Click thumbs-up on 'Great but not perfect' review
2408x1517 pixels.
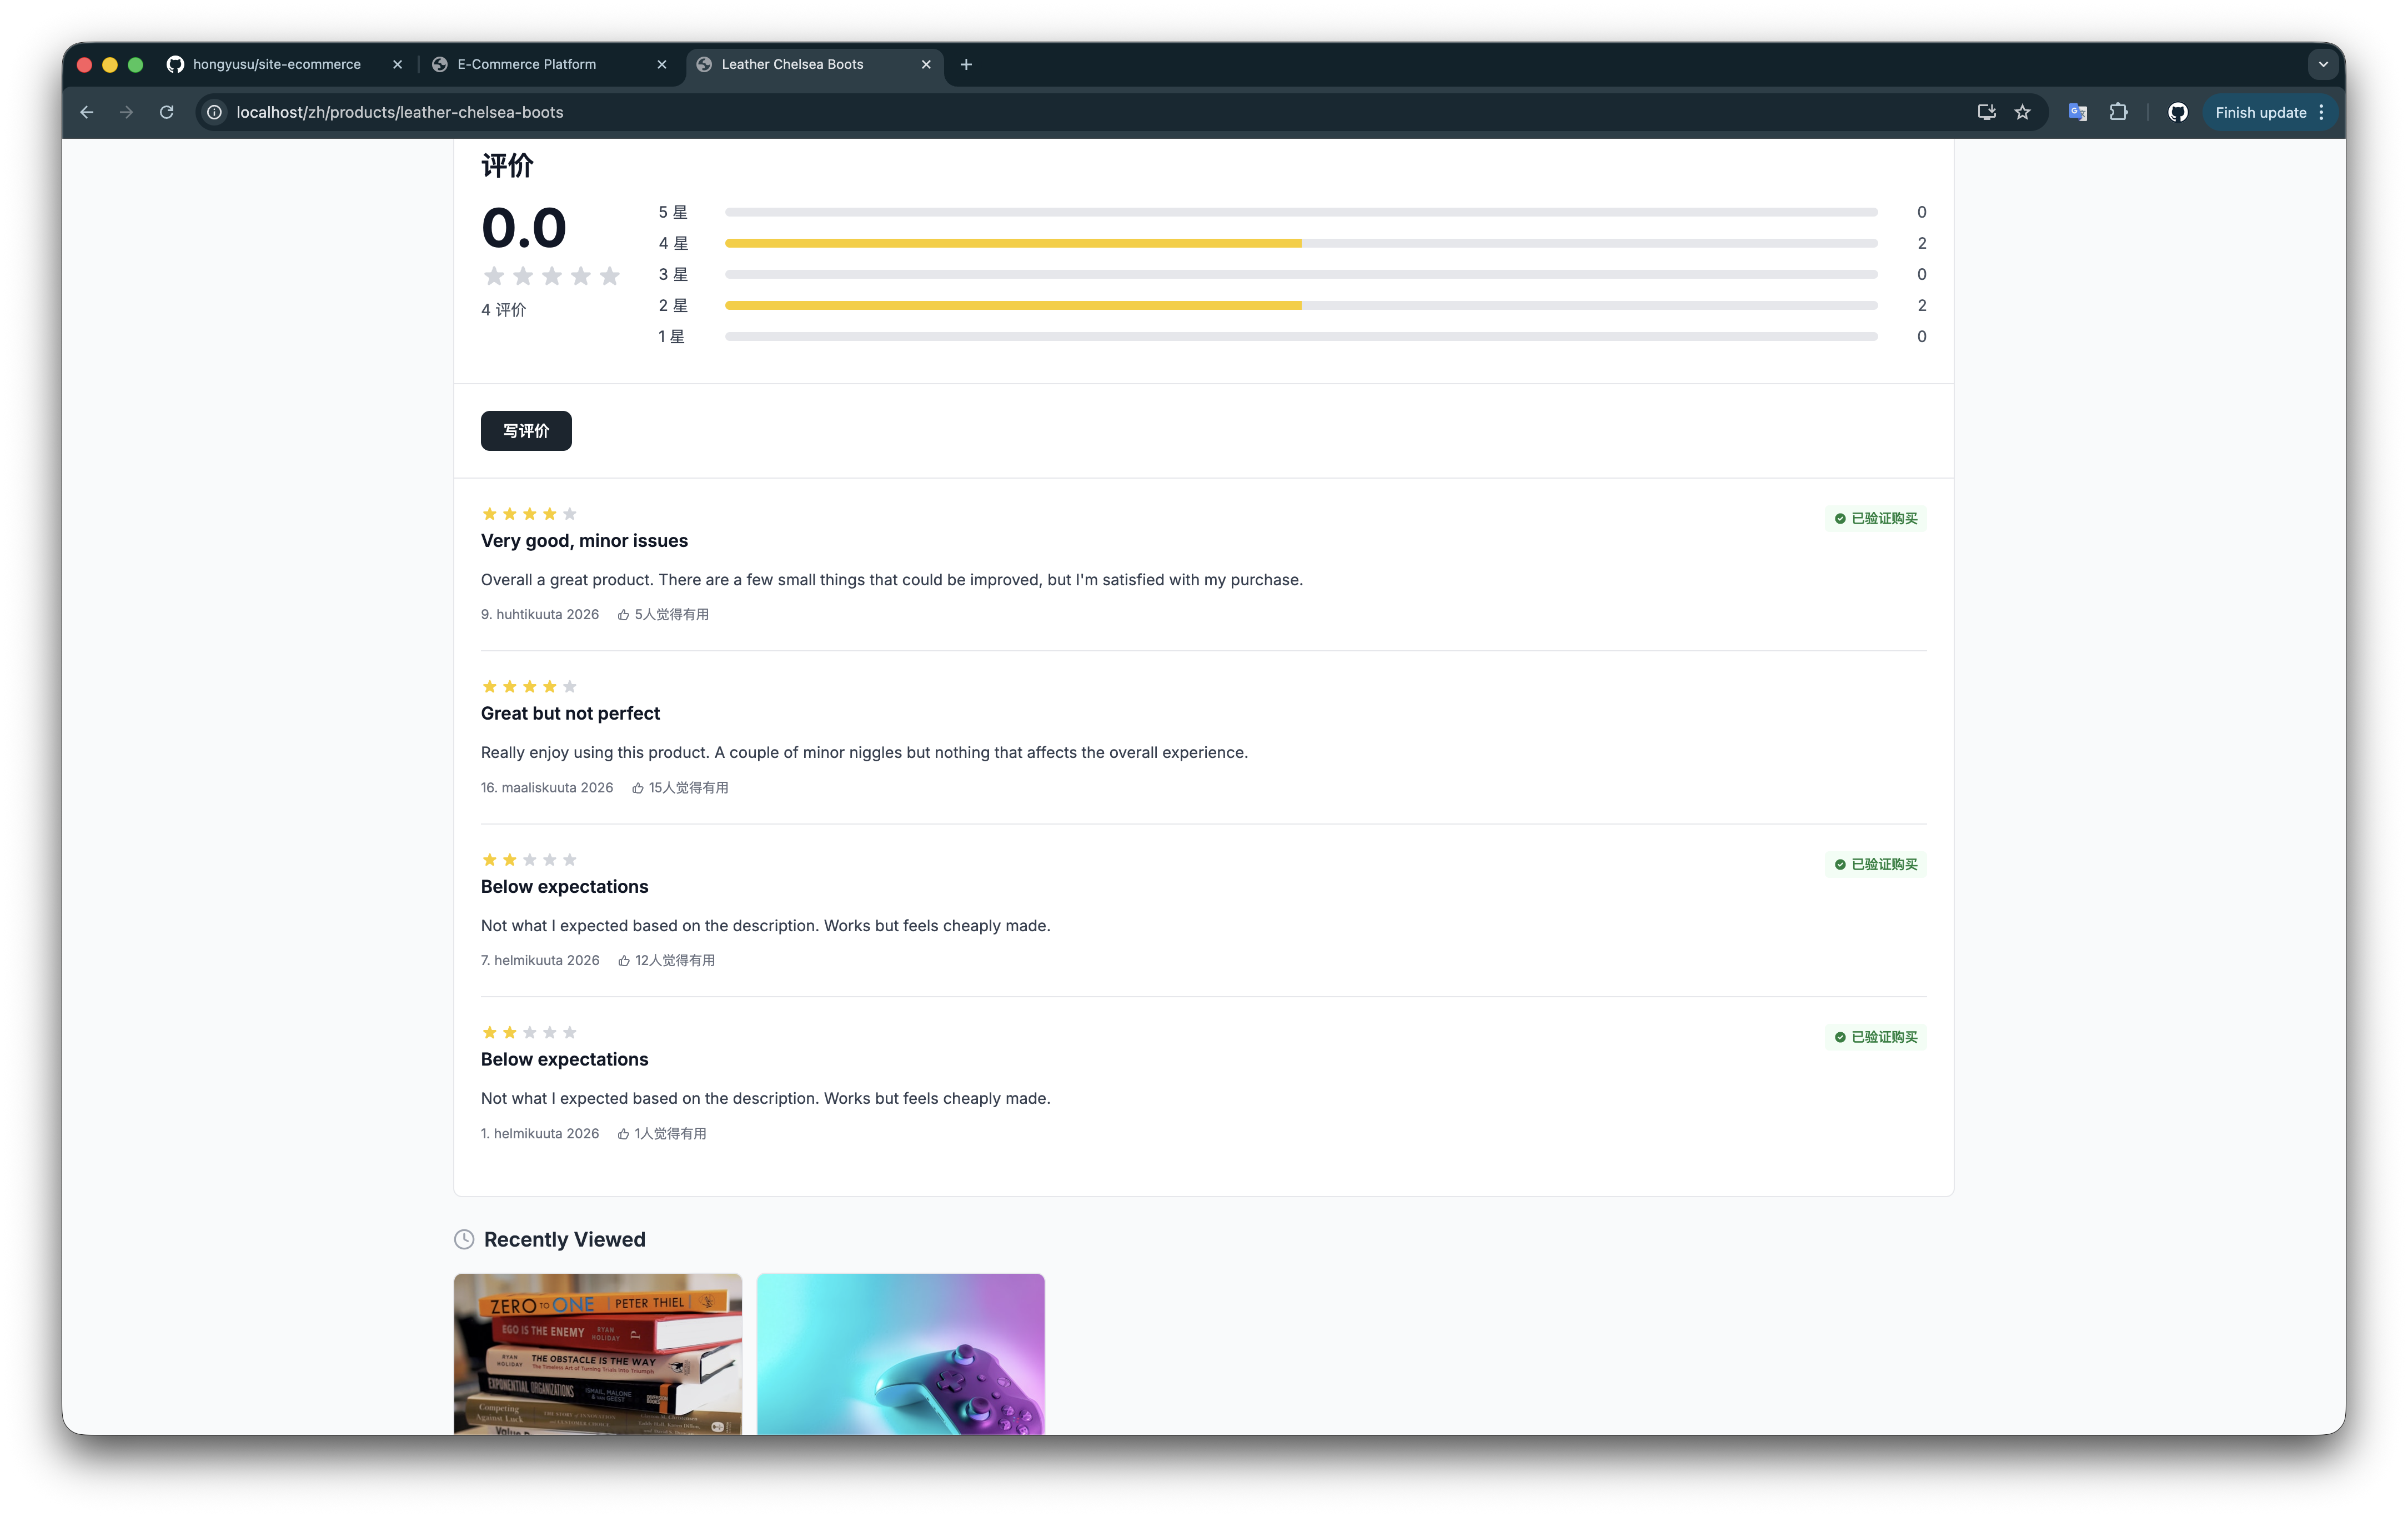637,788
